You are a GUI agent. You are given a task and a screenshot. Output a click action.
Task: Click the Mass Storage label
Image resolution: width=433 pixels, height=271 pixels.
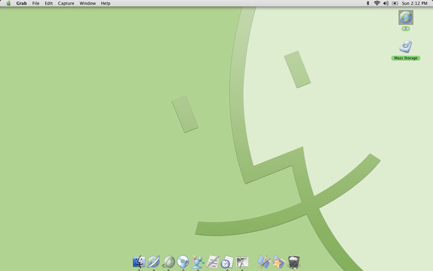406,58
